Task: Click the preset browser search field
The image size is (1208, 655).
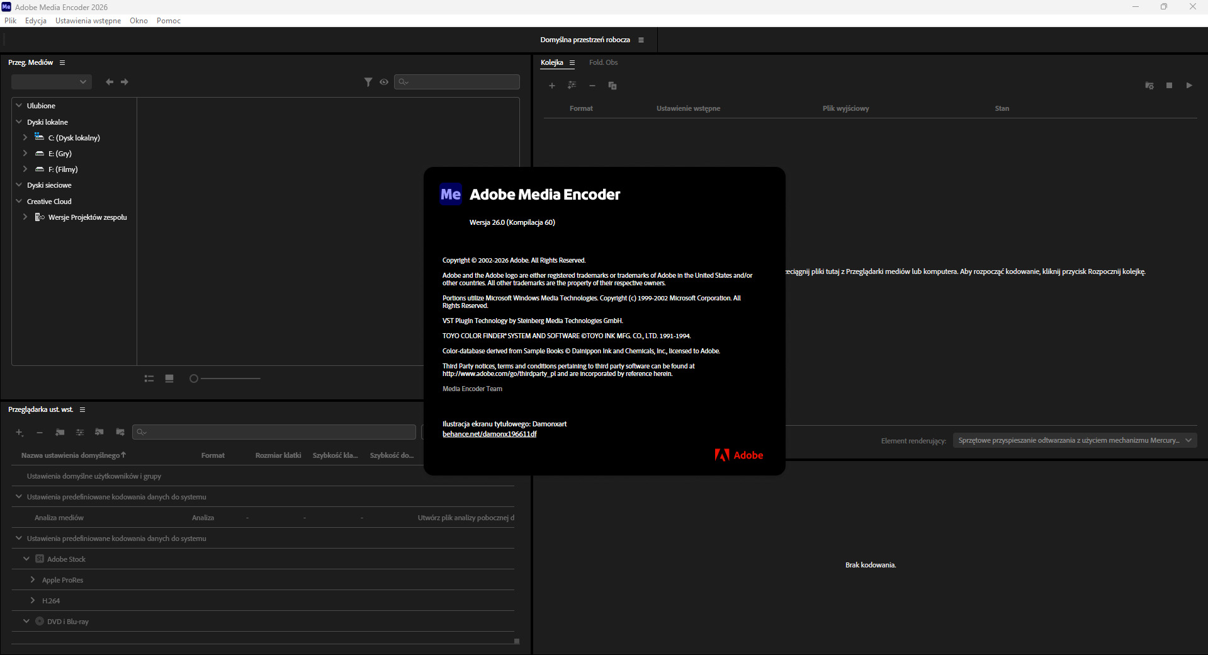Action: [274, 432]
